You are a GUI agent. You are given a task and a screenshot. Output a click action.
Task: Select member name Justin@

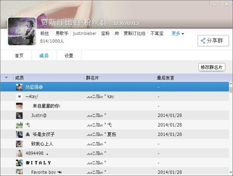[39, 115]
